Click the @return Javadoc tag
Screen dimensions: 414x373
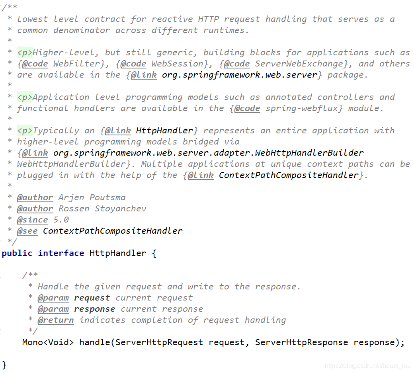pyautogui.click(x=56, y=320)
